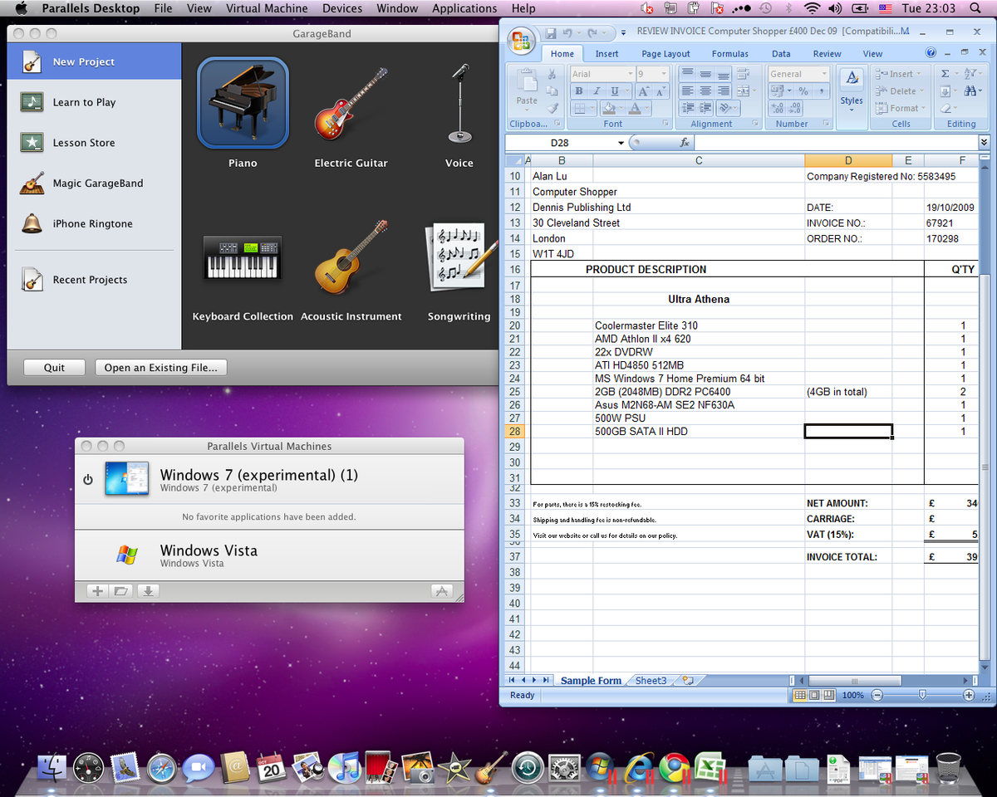Viewport: 997px width, 797px height.
Task: Toggle Italic formatting for the selection
Action: 597,90
